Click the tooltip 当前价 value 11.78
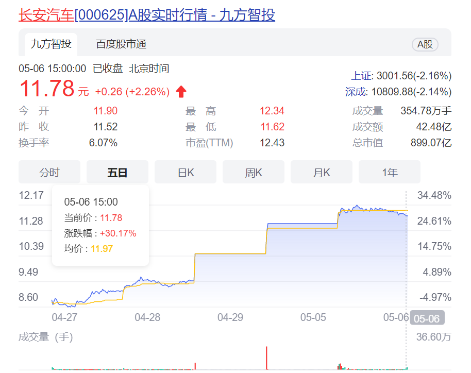Image resolution: width=471 pixels, height=373 pixels. [x=111, y=218]
